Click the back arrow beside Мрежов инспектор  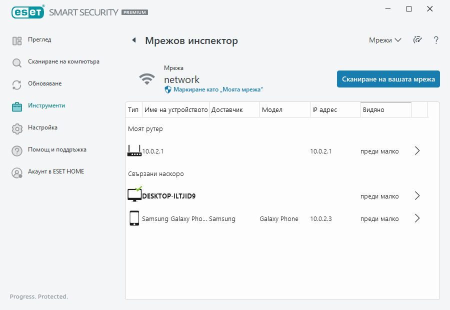point(133,40)
